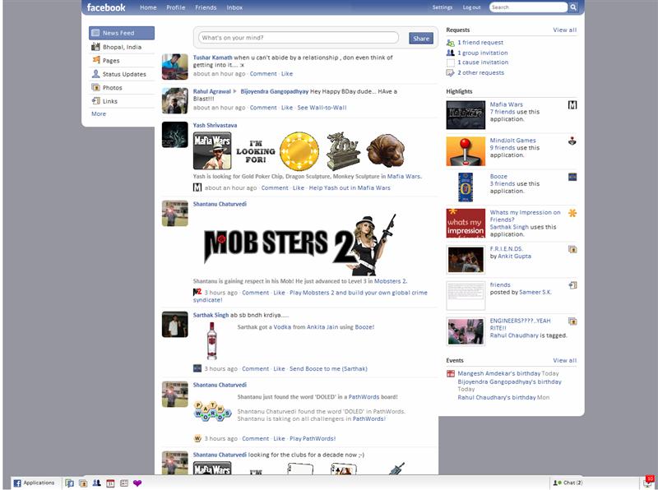Open the Mafia Wars highlight thumbnail
This screenshot has height=490, width=658.
[466, 114]
